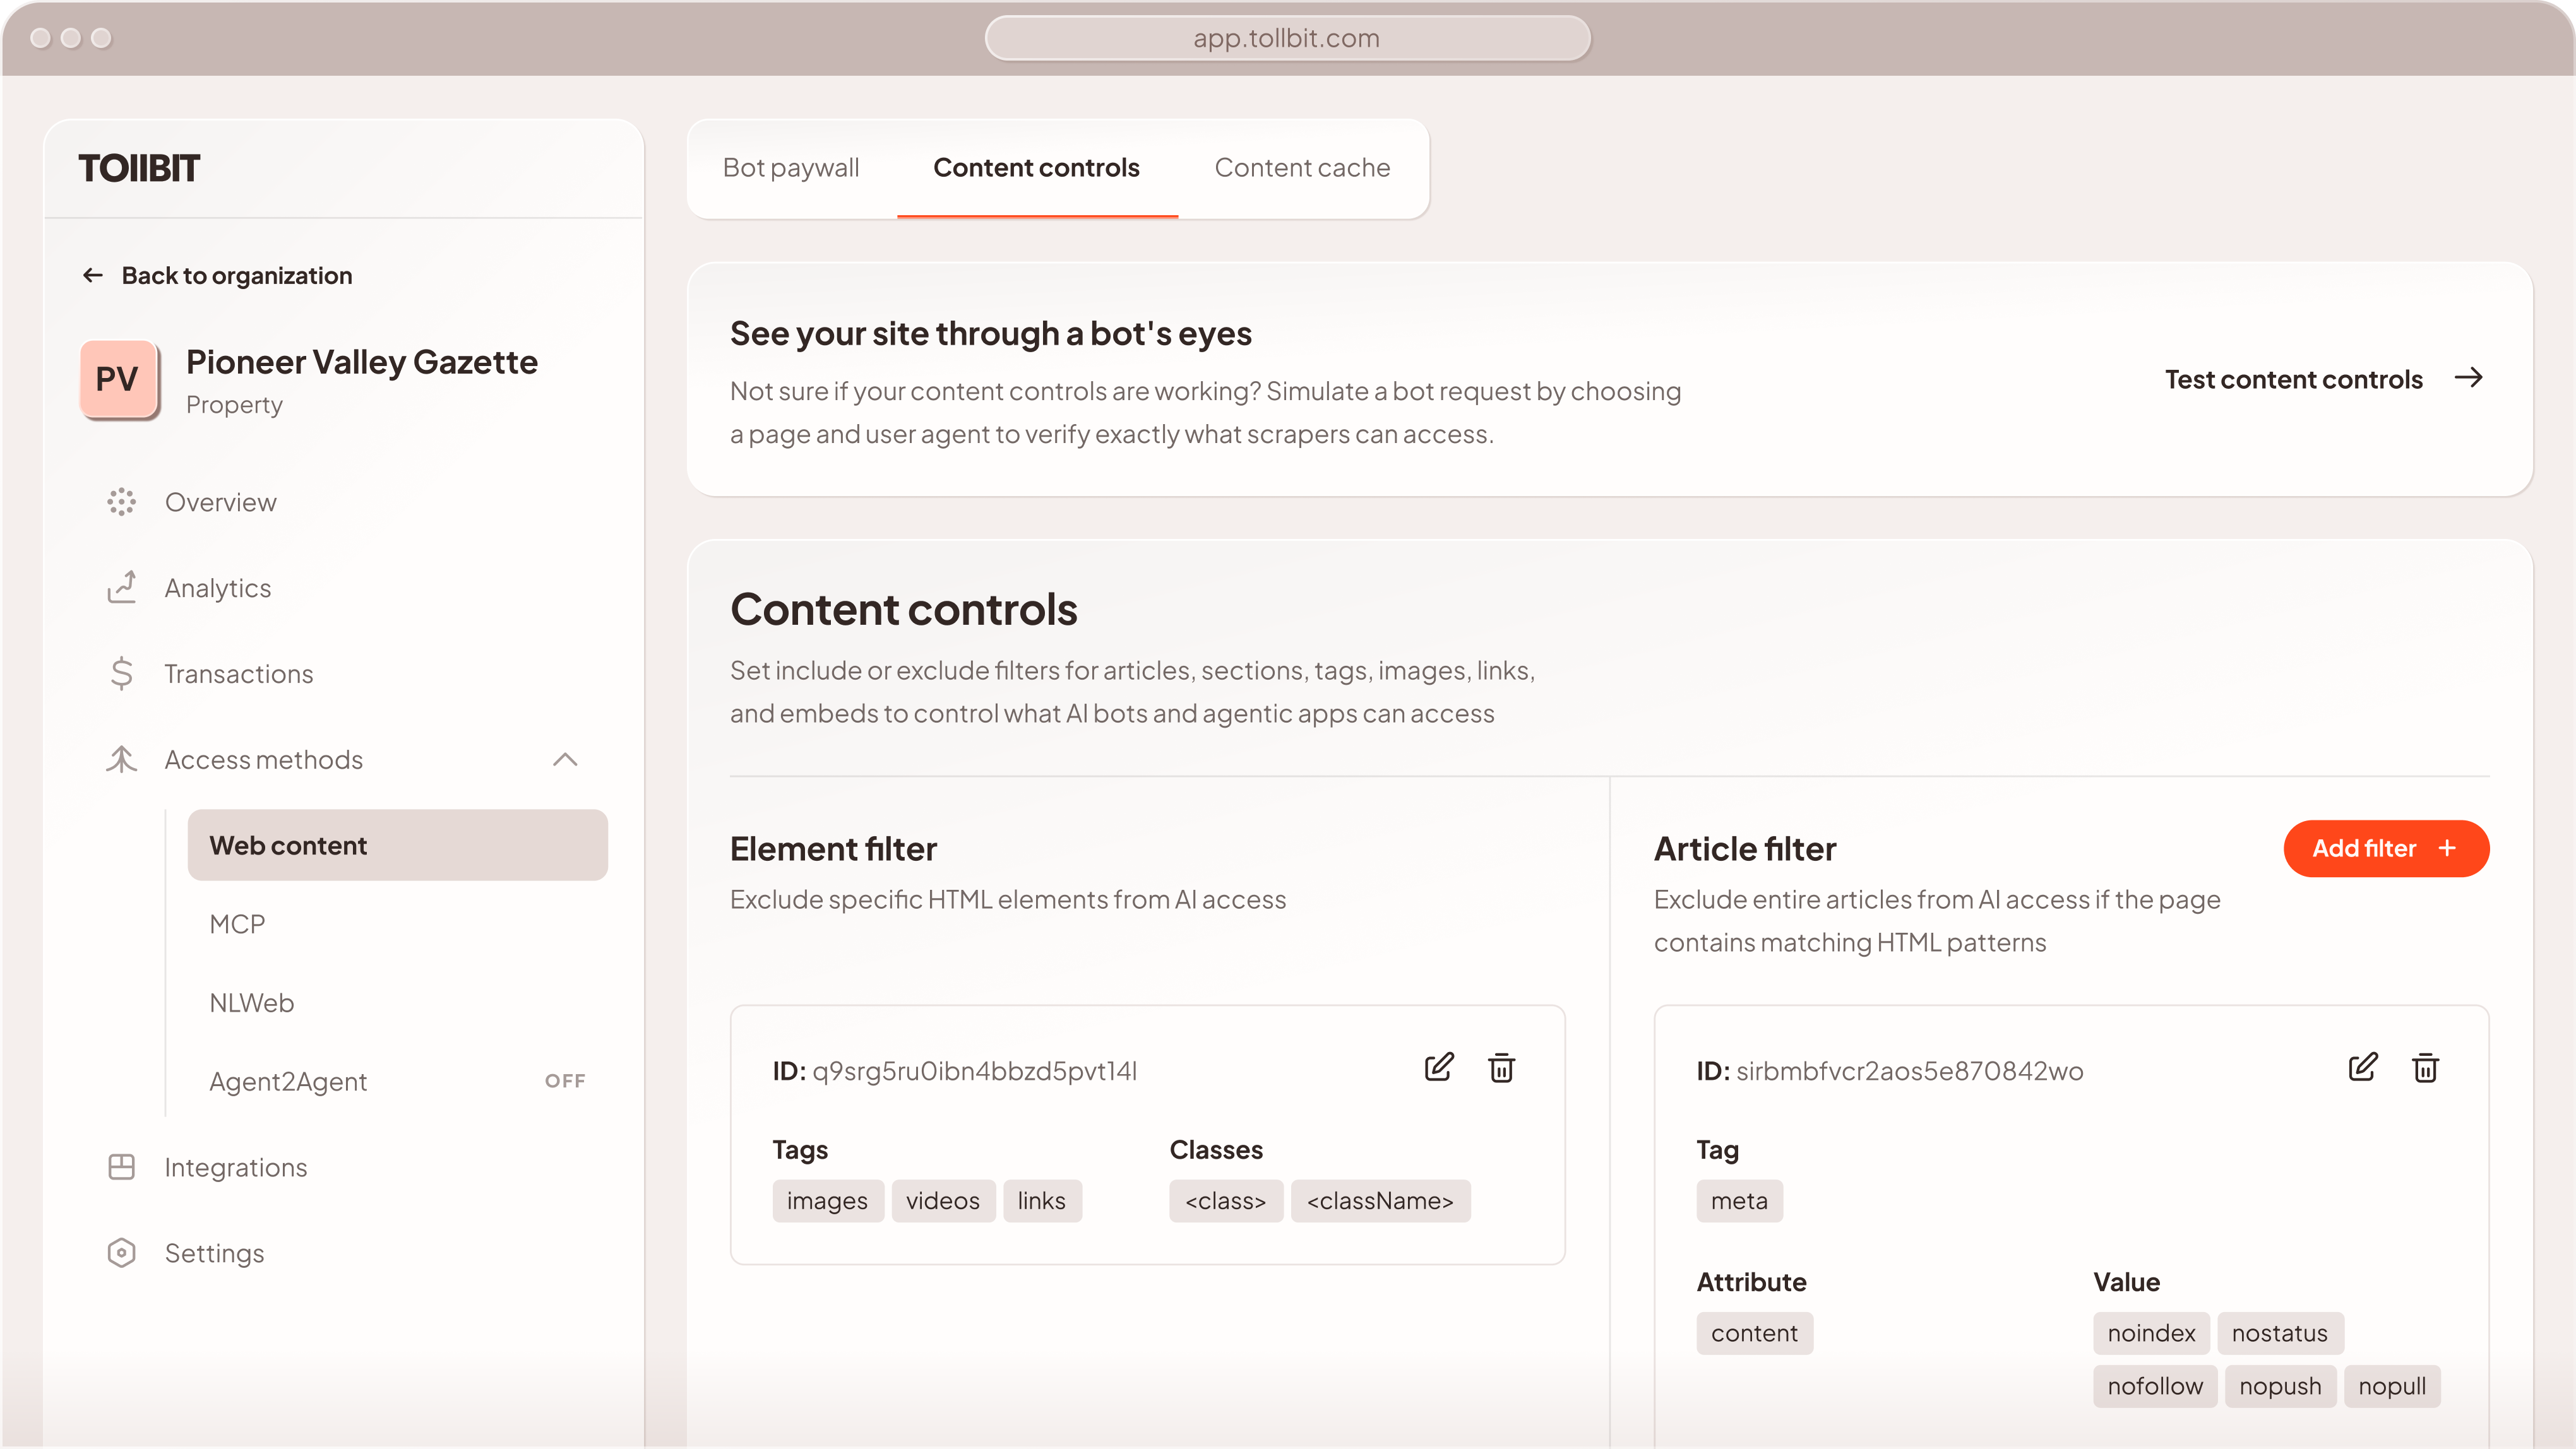The height and width of the screenshot is (1449, 2576).
Task: Delete the element filter with the trash icon
Action: pyautogui.click(x=1502, y=1068)
